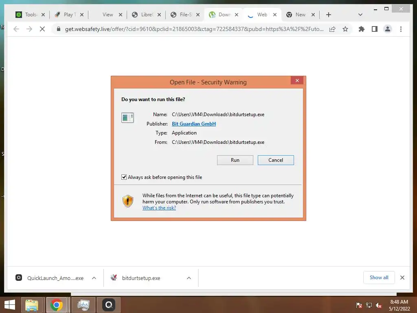
Task: Close the Play tab
Action: 82,15
